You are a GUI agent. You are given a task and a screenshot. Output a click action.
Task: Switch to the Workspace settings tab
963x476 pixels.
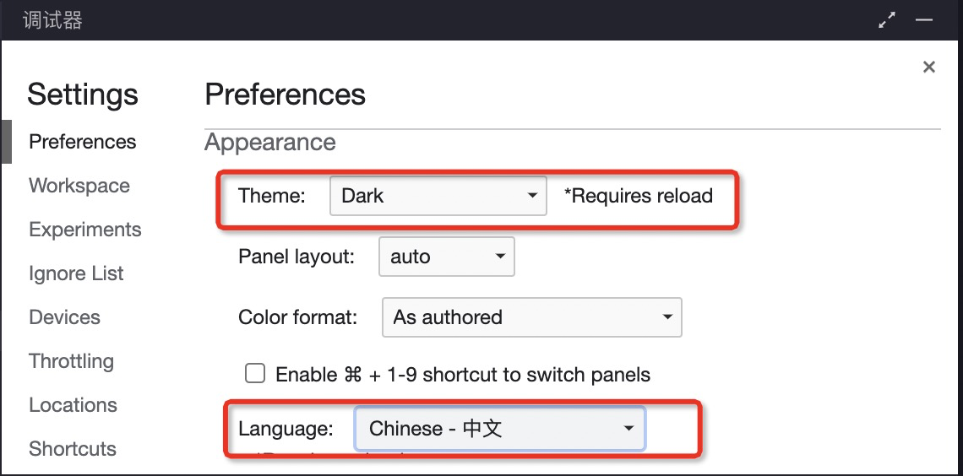point(79,186)
